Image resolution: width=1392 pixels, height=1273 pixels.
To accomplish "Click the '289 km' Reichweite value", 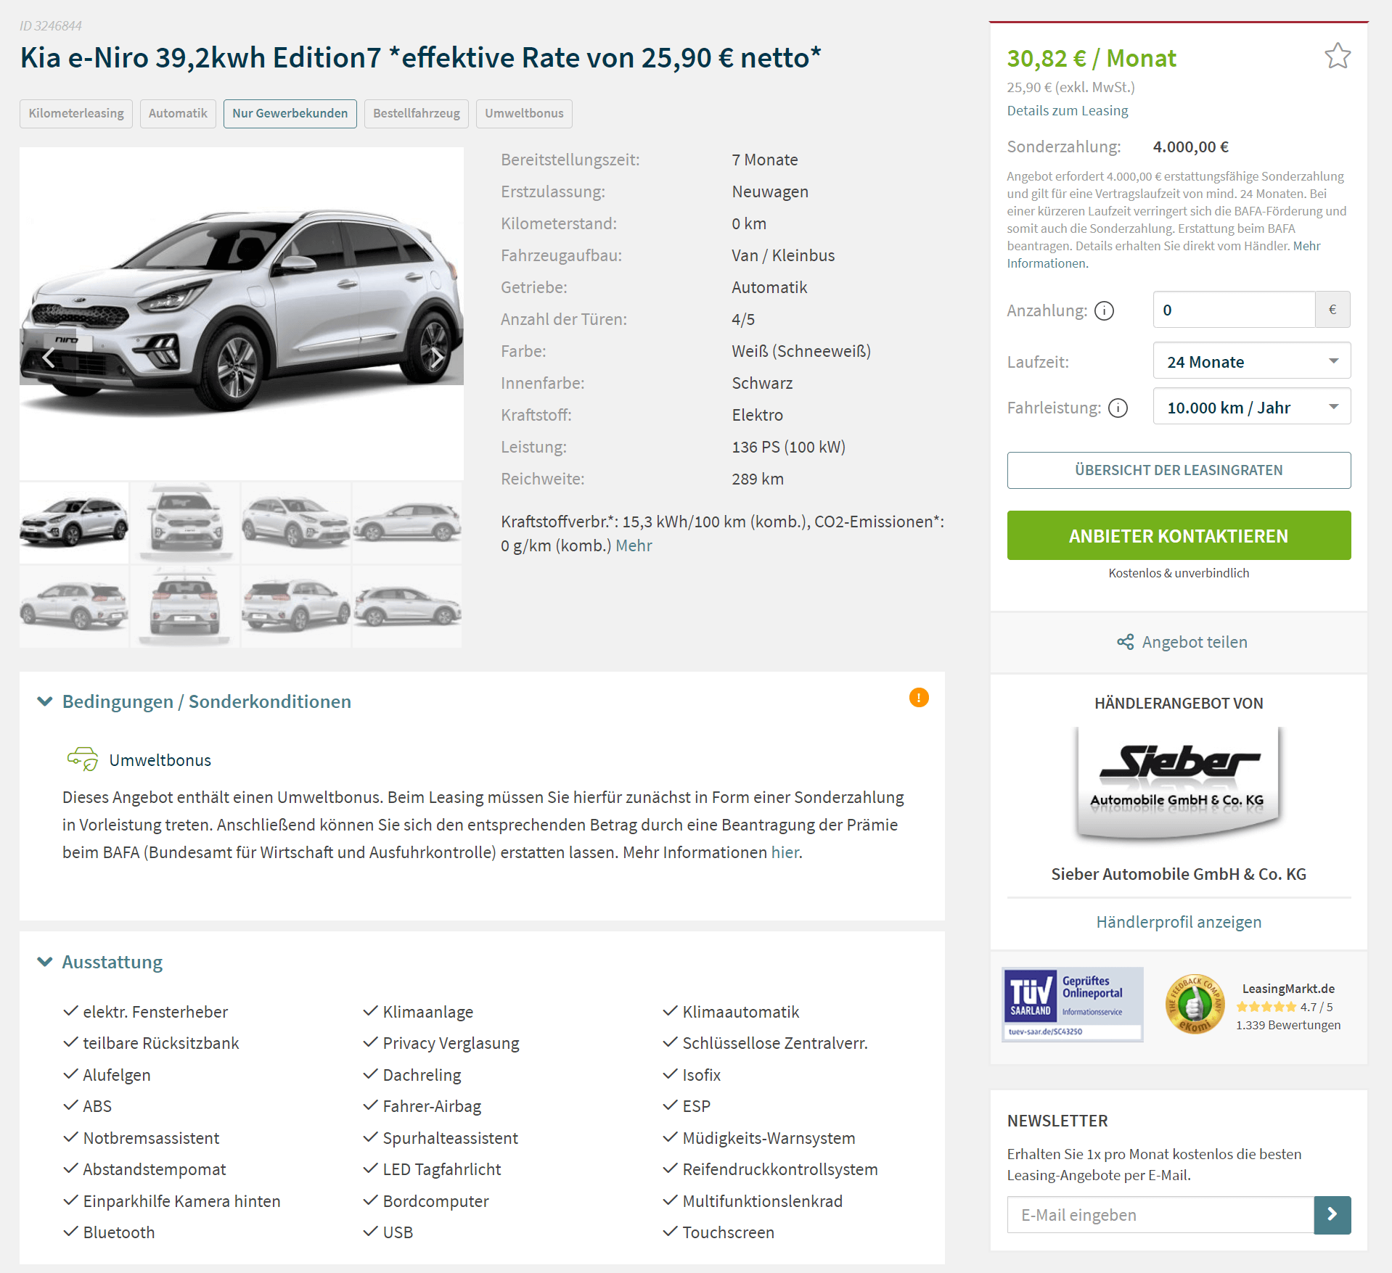I will click(x=758, y=479).
